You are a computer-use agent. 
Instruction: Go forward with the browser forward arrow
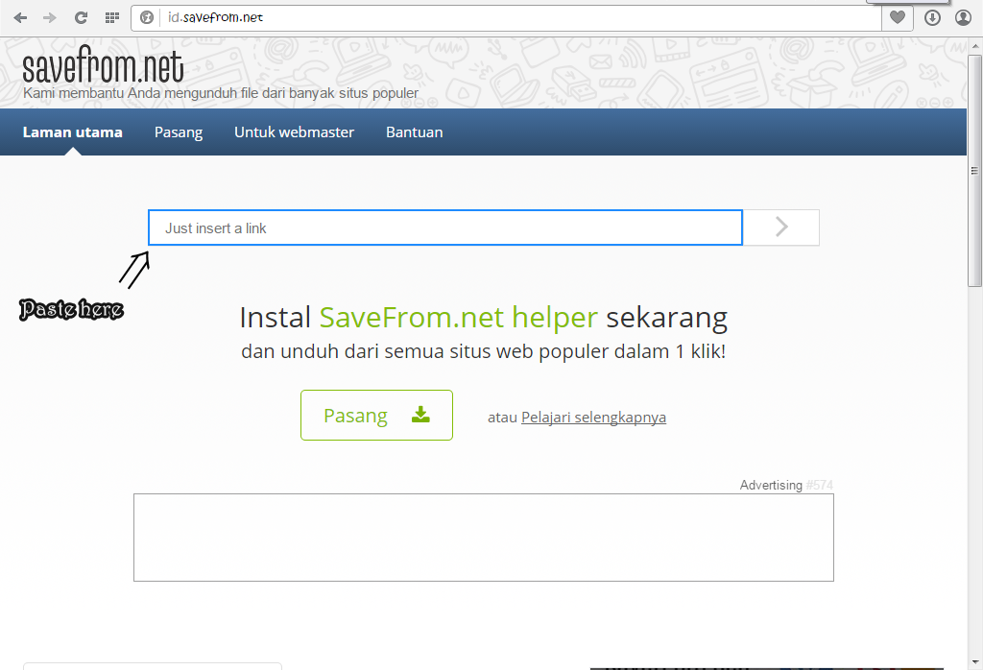(x=50, y=17)
